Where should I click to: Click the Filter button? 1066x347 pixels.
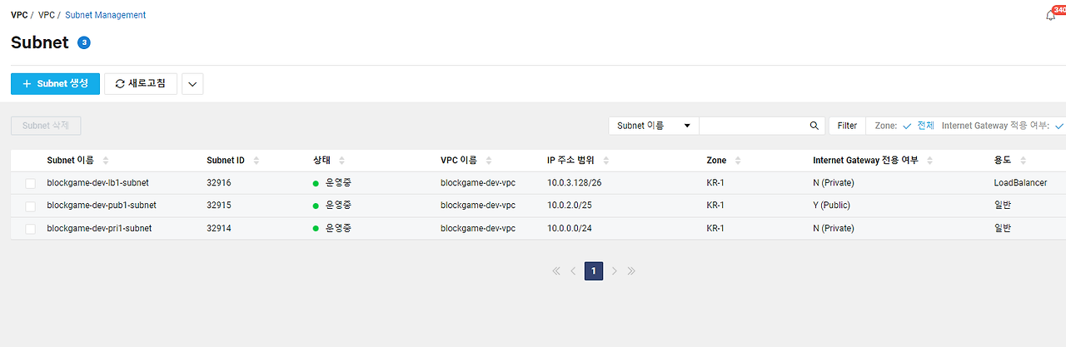(847, 126)
